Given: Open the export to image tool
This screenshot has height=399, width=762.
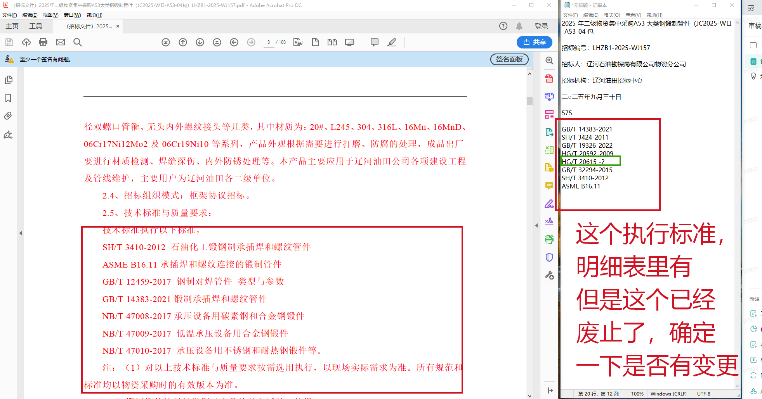Looking at the screenshot, I should [298, 42].
